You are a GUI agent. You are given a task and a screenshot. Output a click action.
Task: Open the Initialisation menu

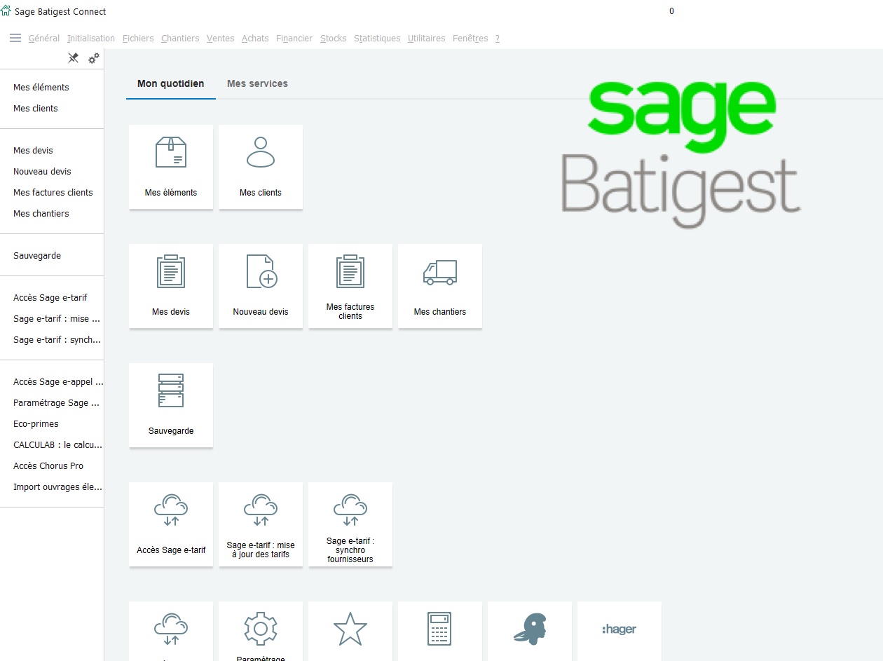point(91,39)
